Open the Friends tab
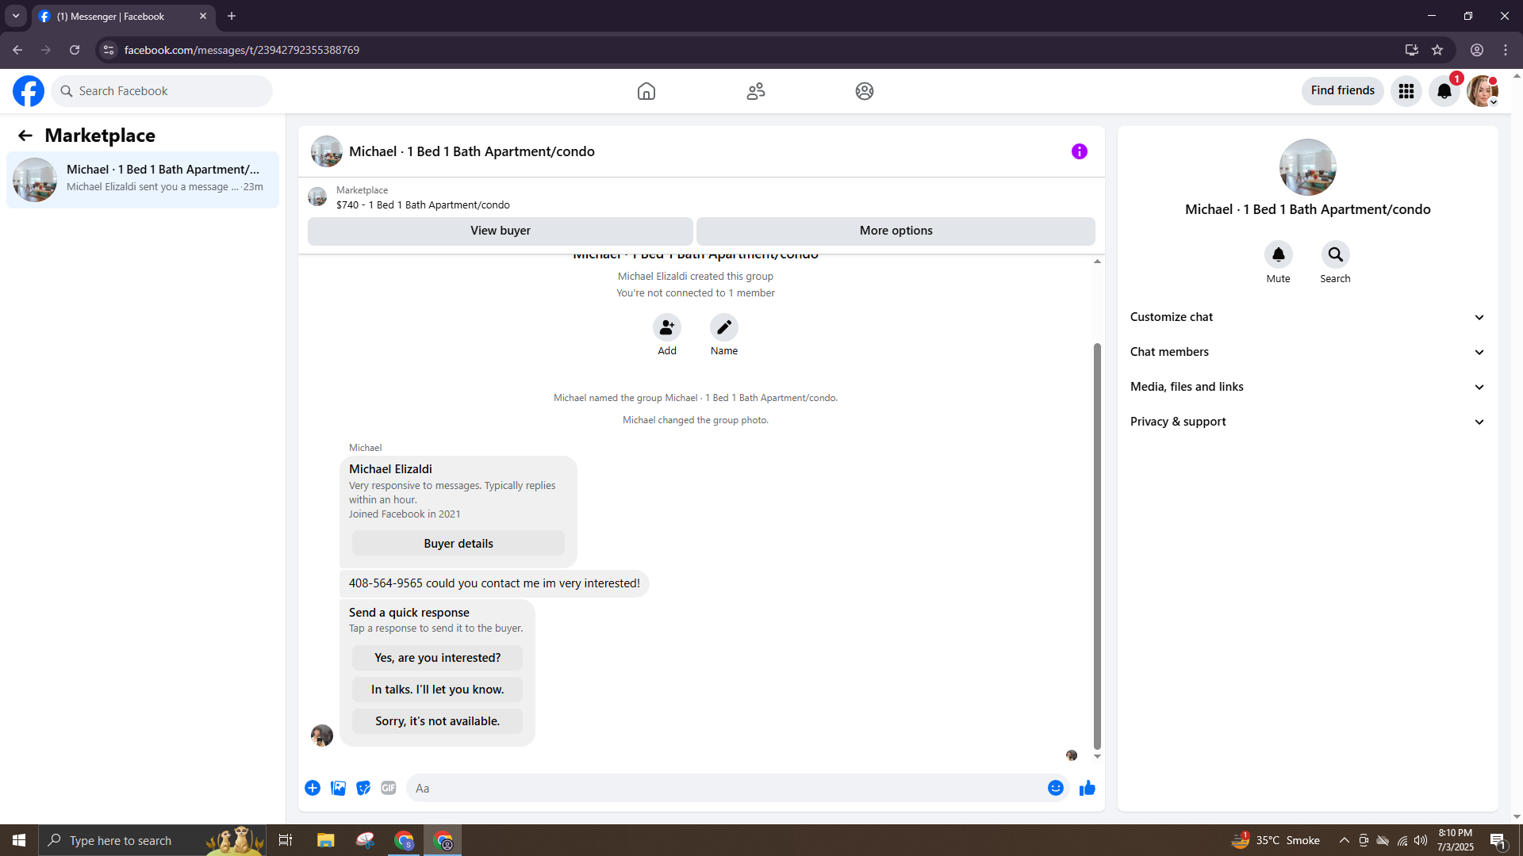This screenshot has width=1523, height=856. pyautogui.click(x=755, y=91)
